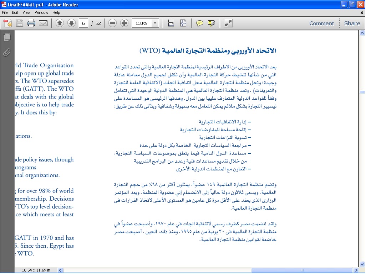The width and height of the screenshot is (366, 274).
Task: Print the document using printer icon
Action: point(31,23)
